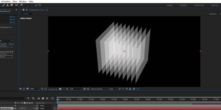
Task: Open the Active Camera 3D view dropdown
Action: pyautogui.click(x=98, y=89)
